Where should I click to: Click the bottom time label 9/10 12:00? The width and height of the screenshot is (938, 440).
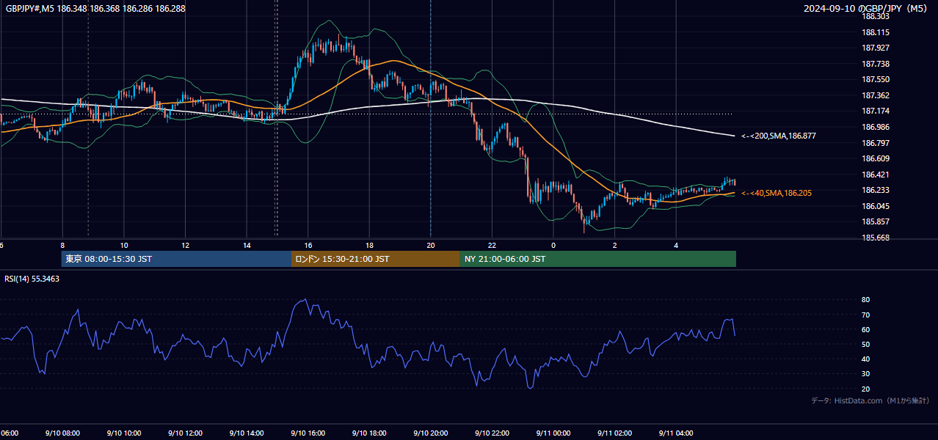pos(185,433)
